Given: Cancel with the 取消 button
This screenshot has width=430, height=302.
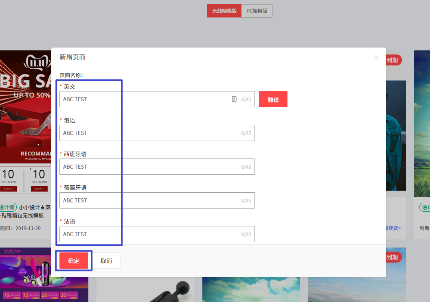Looking at the screenshot, I should (x=106, y=261).
